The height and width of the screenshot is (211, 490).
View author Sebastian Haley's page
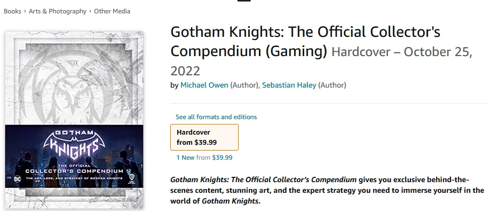pos(289,85)
